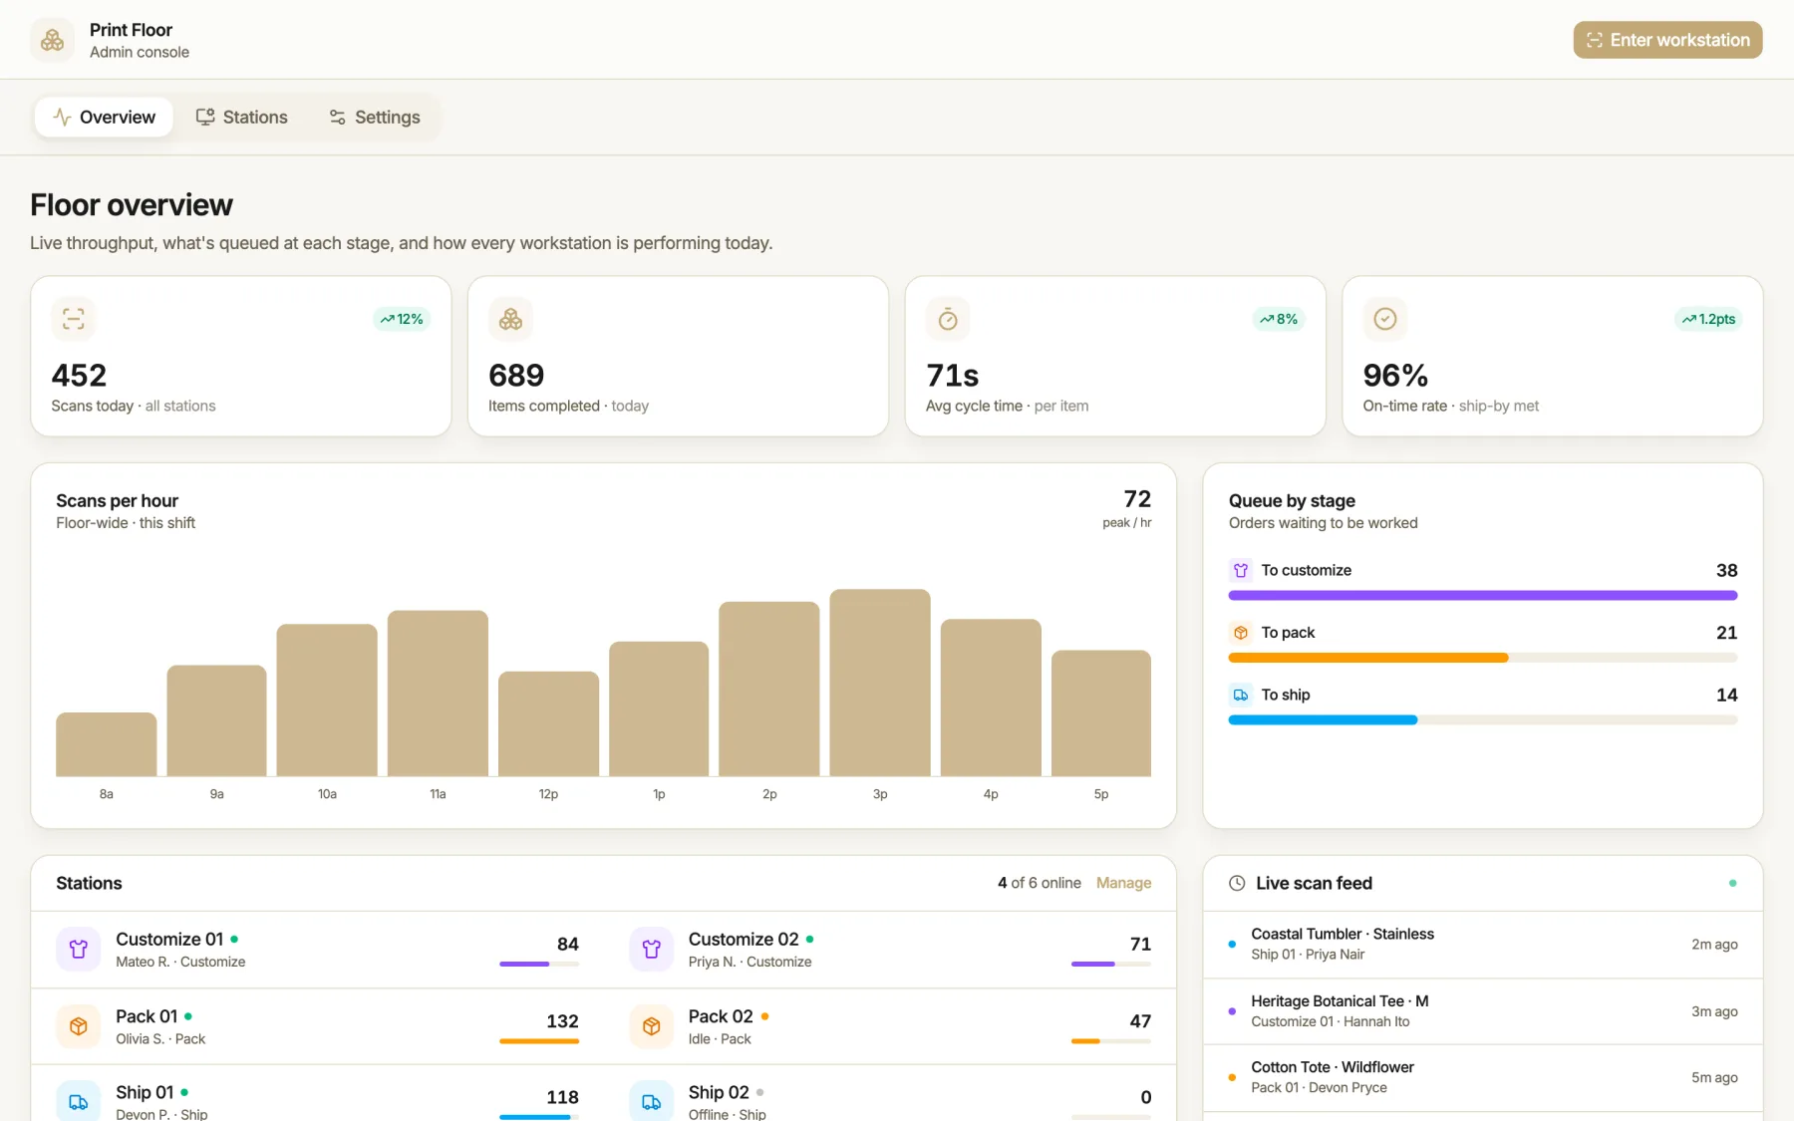Click the clock icon beside Live scan feed
Screen dimensions: 1794x1121
[1237, 883]
